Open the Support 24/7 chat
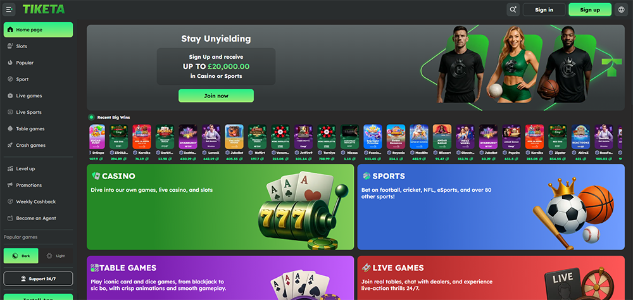The image size is (633, 300). [x=39, y=278]
